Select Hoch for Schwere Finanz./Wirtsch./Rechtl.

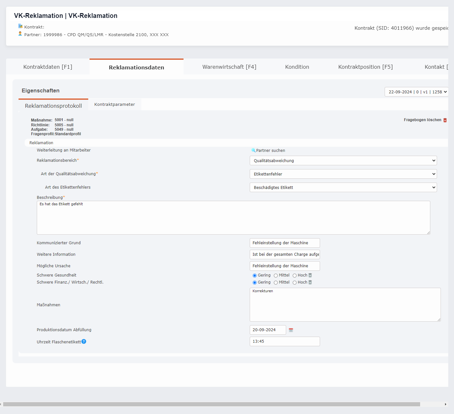(x=294, y=283)
